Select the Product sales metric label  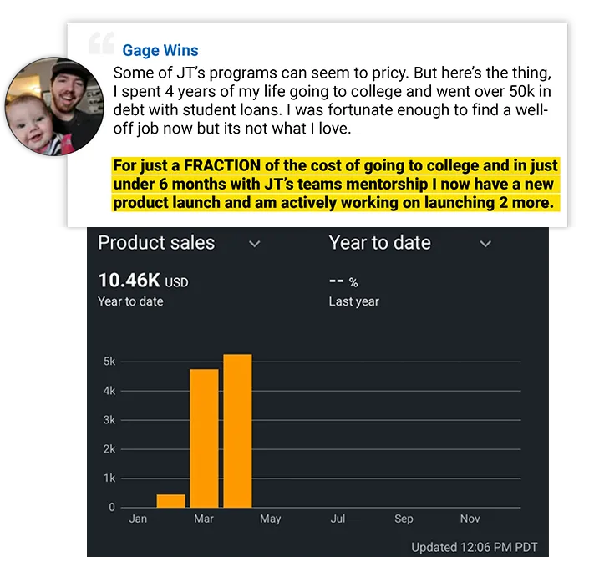156,242
